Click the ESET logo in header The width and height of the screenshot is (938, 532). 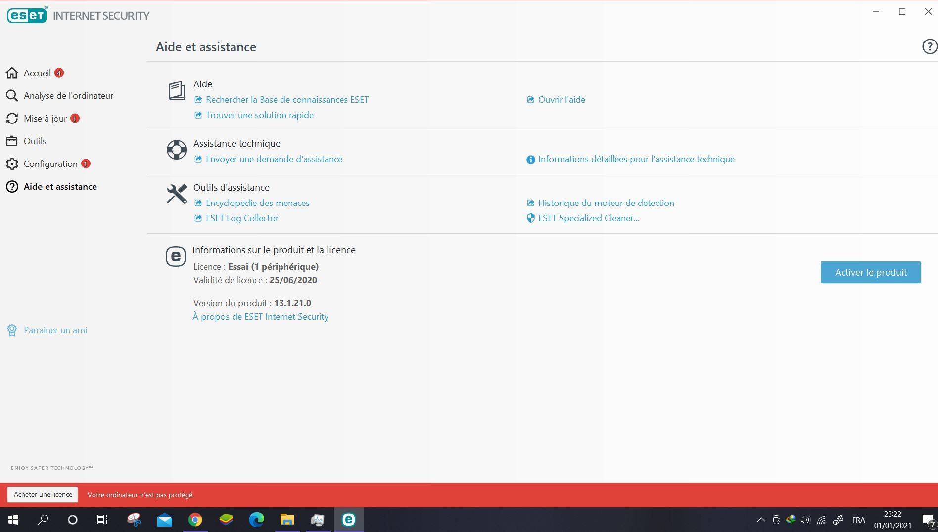pyautogui.click(x=27, y=15)
